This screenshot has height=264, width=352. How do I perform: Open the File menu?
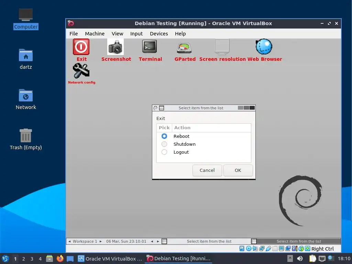click(x=74, y=34)
